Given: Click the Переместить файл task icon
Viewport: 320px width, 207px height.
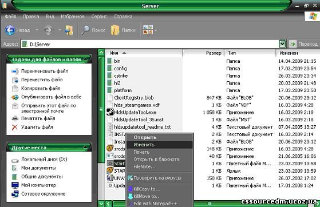Looking at the screenshot, I should (x=15, y=79).
